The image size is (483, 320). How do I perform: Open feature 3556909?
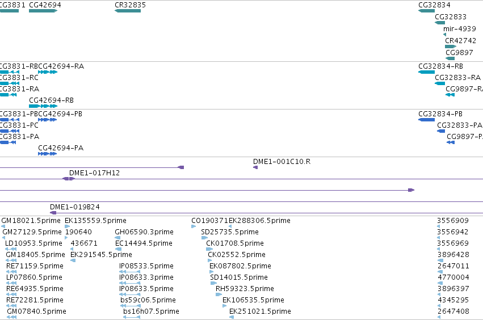click(x=453, y=221)
